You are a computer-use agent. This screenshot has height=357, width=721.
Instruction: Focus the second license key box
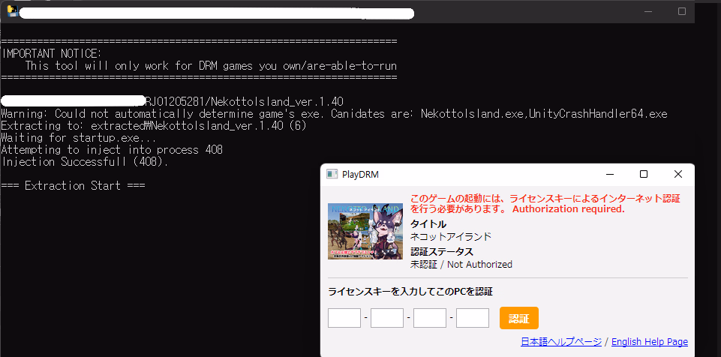coord(387,318)
